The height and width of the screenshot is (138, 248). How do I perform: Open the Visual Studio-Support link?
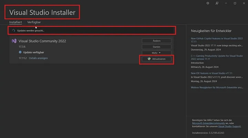click(x=229, y=126)
